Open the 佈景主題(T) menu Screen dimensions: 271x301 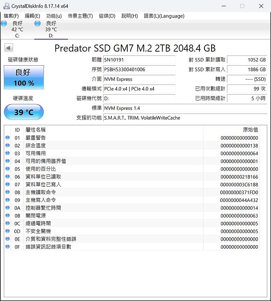80,16
